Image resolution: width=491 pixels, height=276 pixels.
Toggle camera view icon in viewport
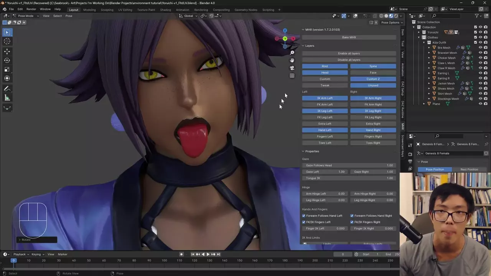(292, 68)
